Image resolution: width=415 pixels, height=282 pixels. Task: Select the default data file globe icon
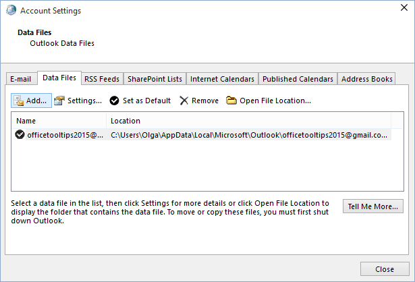[20, 135]
